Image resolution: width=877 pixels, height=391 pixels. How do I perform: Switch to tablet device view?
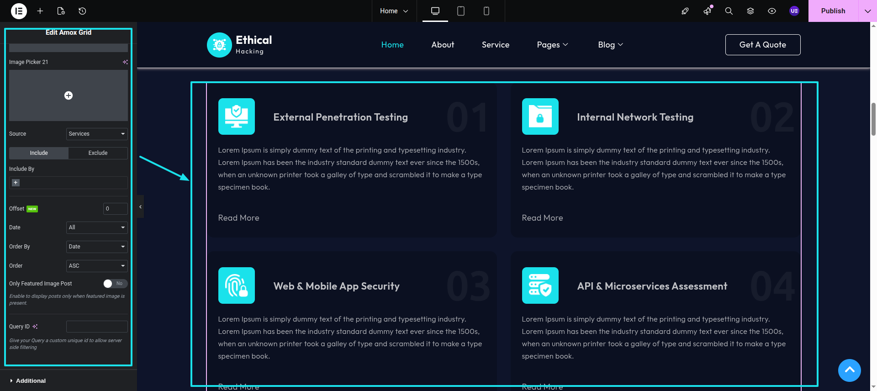click(x=460, y=11)
